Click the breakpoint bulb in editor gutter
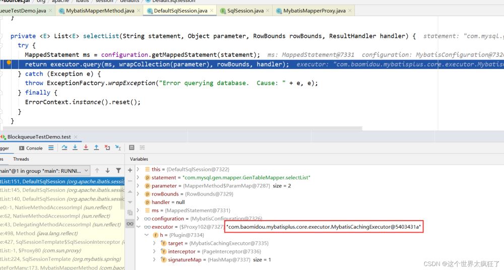 coord(9,63)
